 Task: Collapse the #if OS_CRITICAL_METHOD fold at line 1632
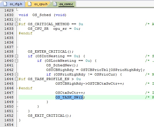click(x=16, y=24)
